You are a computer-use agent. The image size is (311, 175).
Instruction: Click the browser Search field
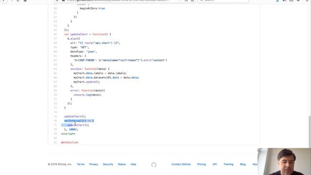coord(223,0)
